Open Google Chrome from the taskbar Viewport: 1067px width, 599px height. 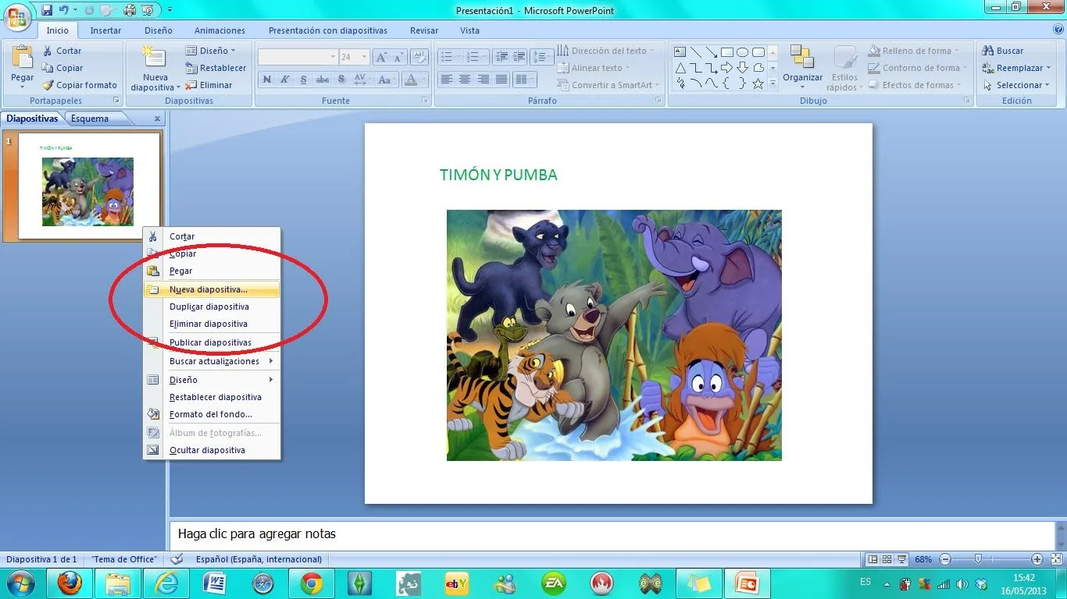312,583
